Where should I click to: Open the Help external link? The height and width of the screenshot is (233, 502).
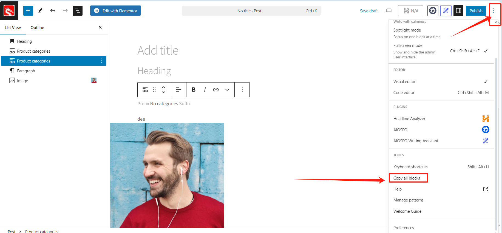point(441,189)
